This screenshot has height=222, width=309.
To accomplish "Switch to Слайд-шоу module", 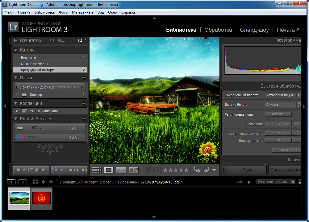I will click(x=254, y=30).
